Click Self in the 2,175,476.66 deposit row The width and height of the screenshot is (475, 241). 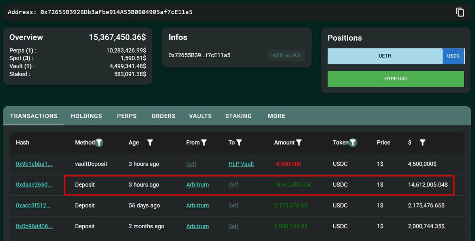(x=234, y=205)
